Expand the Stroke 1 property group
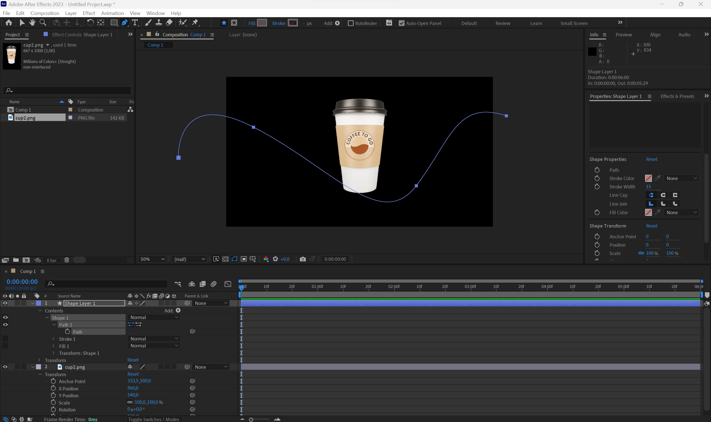The height and width of the screenshot is (422, 711). coord(53,339)
